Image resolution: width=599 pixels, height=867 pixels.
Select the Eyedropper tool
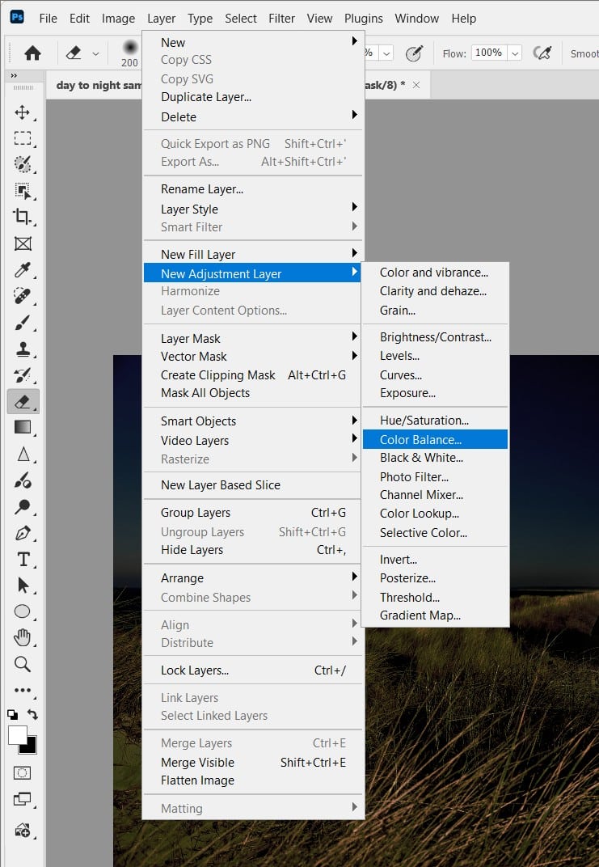(x=23, y=270)
